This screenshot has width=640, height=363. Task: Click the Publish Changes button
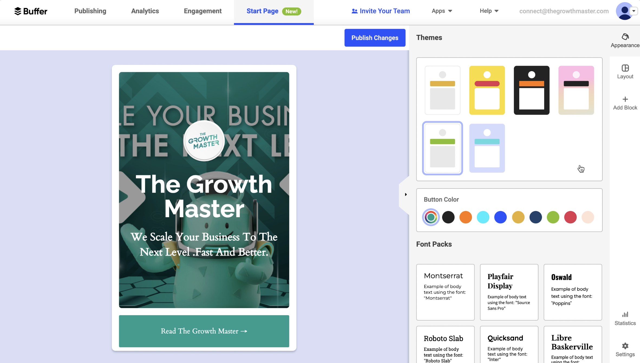click(x=375, y=38)
